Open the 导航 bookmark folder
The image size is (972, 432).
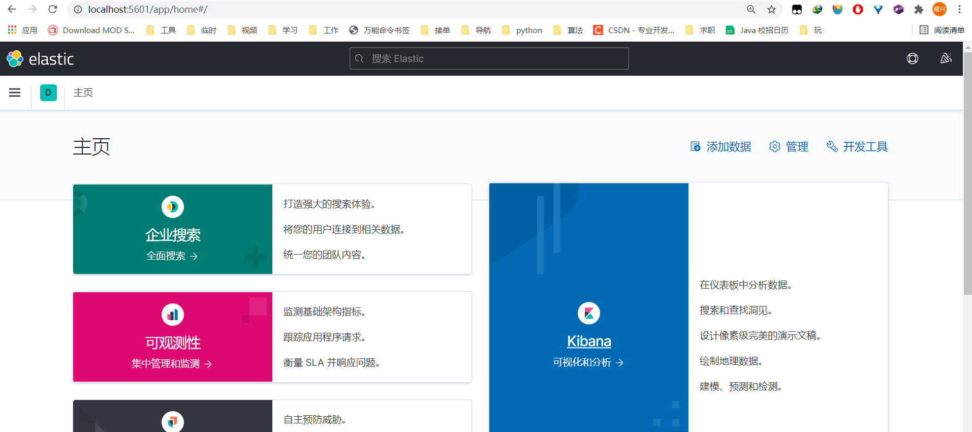coord(476,30)
